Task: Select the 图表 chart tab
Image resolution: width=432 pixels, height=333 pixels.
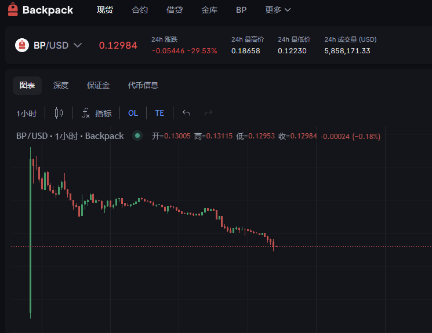Action: [x=27, y=85]
